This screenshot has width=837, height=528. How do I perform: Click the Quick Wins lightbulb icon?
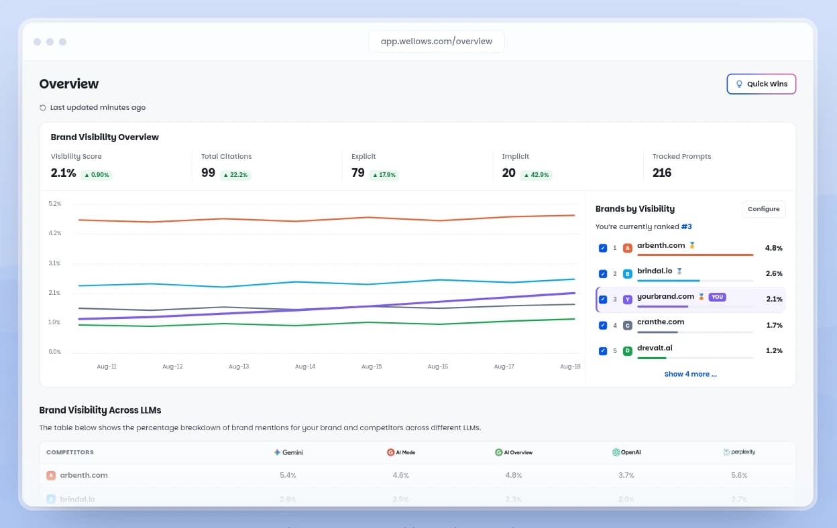point(740,84)
